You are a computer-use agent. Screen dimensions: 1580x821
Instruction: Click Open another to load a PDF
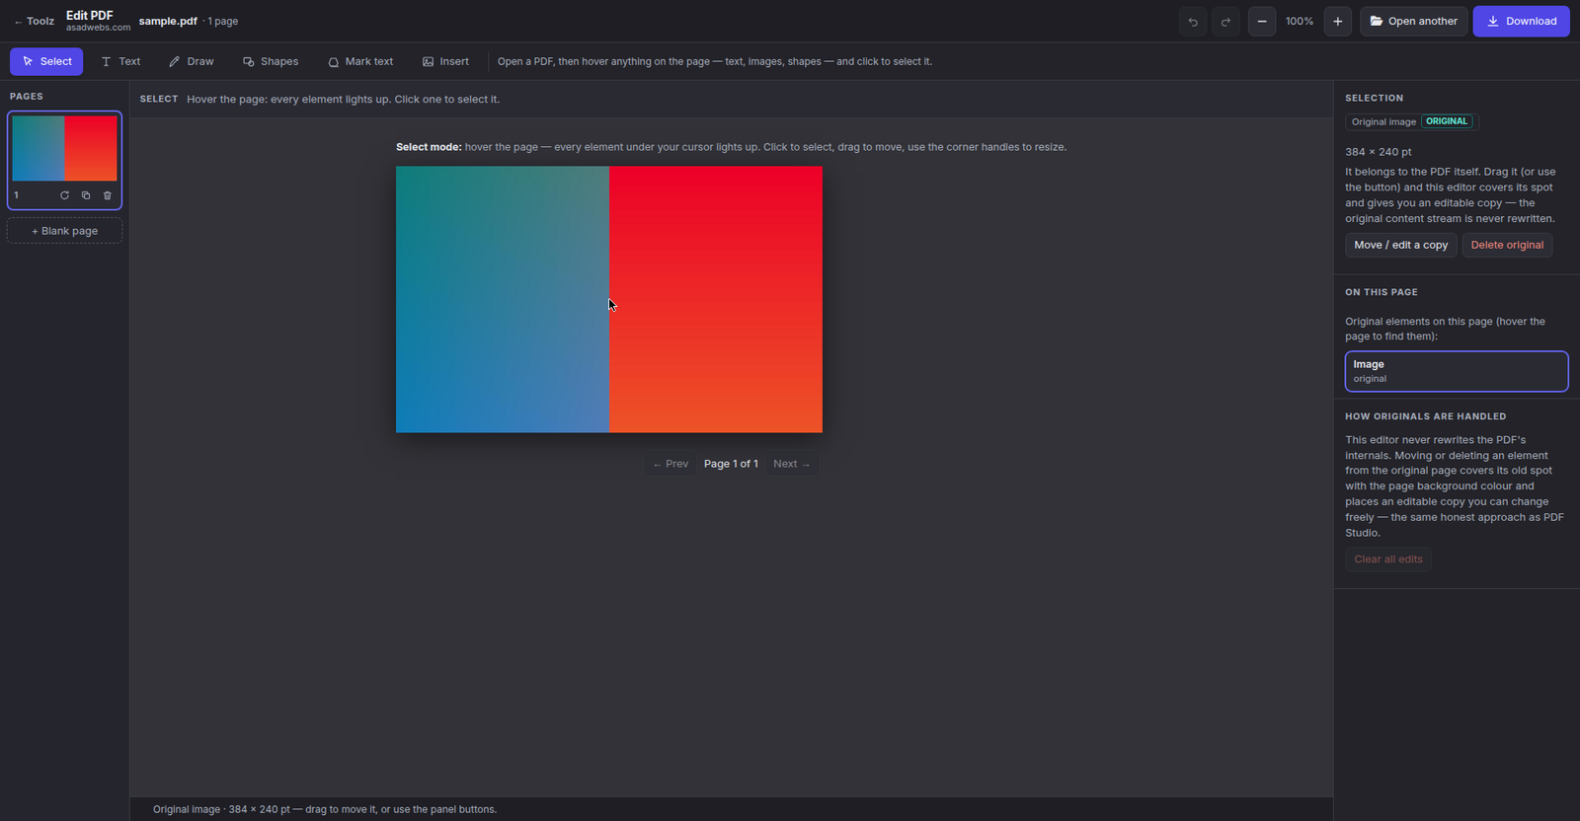(1413, 22)
